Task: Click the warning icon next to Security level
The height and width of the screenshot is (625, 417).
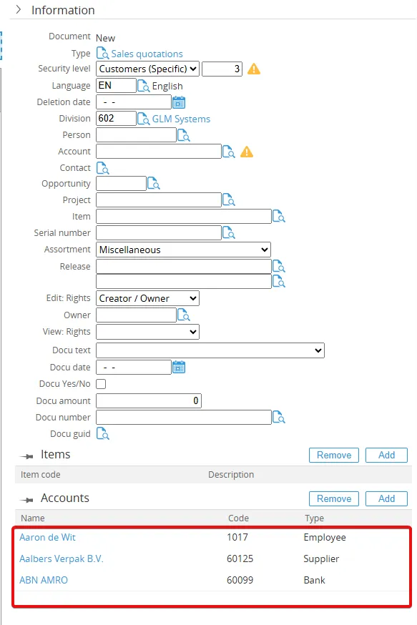Action: click(x=254, y=69)
